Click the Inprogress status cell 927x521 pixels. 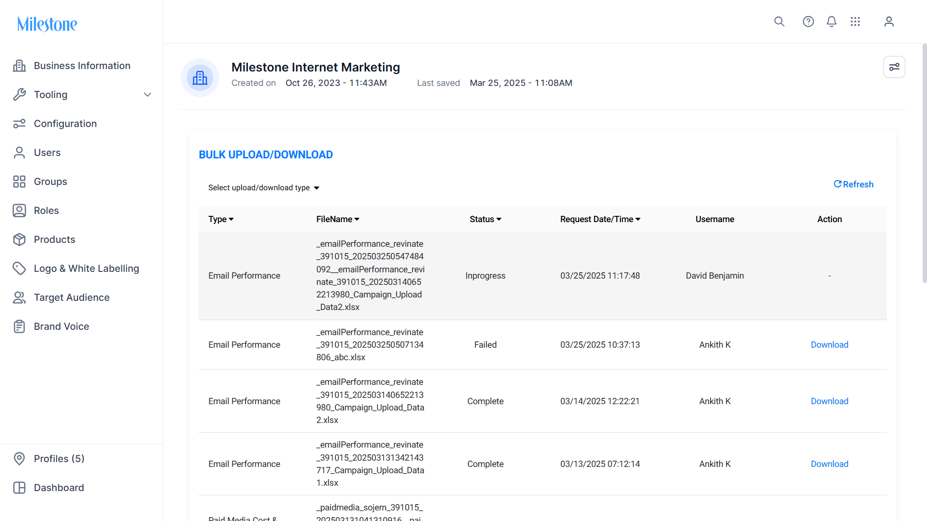click(x=485, y=276)
